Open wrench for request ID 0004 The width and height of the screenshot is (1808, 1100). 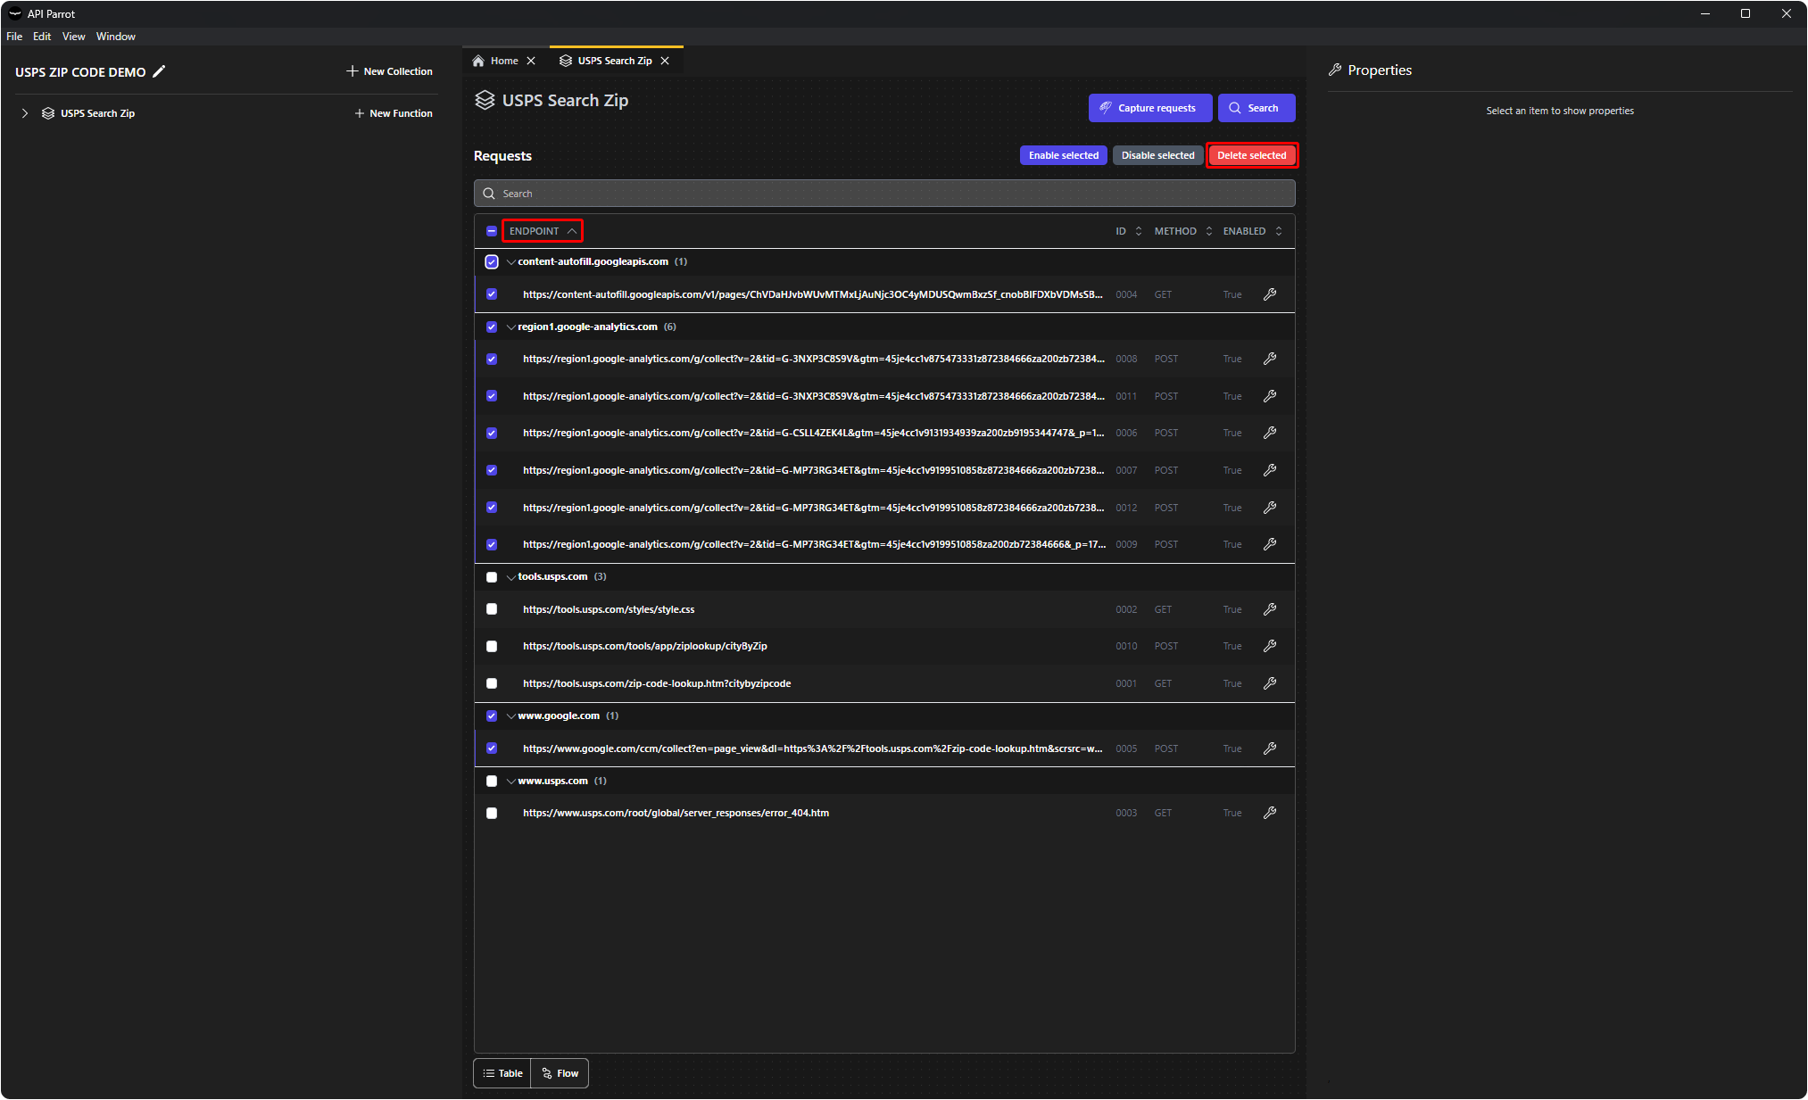1270,294
